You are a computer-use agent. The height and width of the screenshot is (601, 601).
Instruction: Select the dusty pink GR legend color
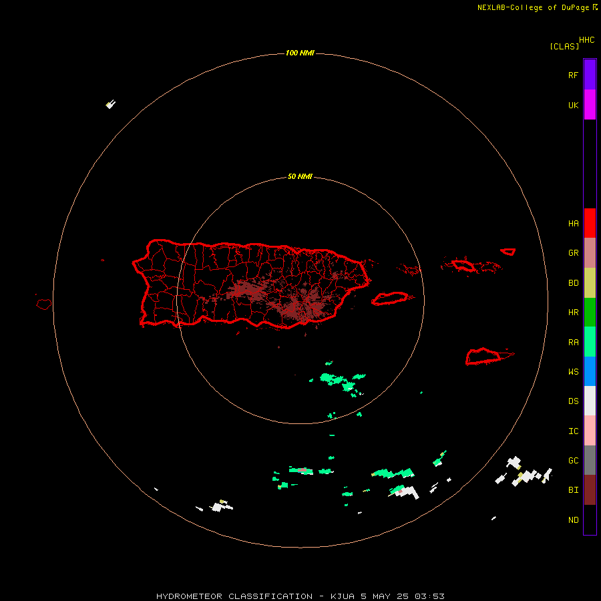point(590,252)
